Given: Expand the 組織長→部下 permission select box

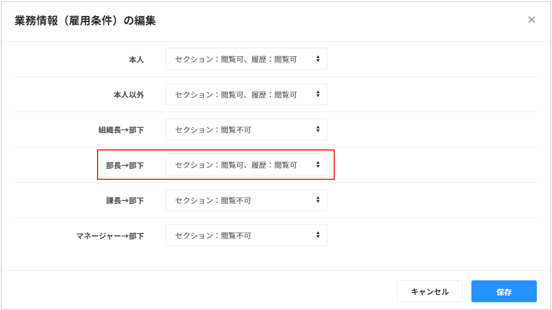Looking at the screenshot, I should [x=246, y=130].
